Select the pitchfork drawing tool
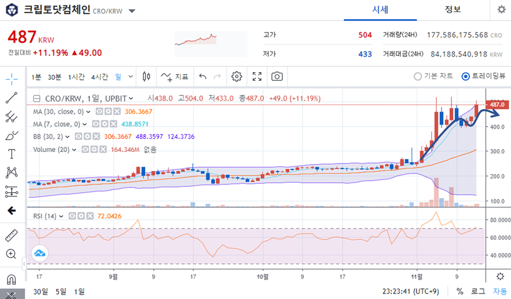Image resolution: width=511 pixels, height=299 pixels. pyautogui.click(x=12, y=117)
